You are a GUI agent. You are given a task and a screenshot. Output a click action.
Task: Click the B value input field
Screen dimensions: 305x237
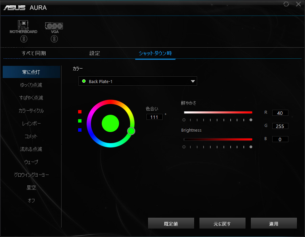[x=280, y=139]
